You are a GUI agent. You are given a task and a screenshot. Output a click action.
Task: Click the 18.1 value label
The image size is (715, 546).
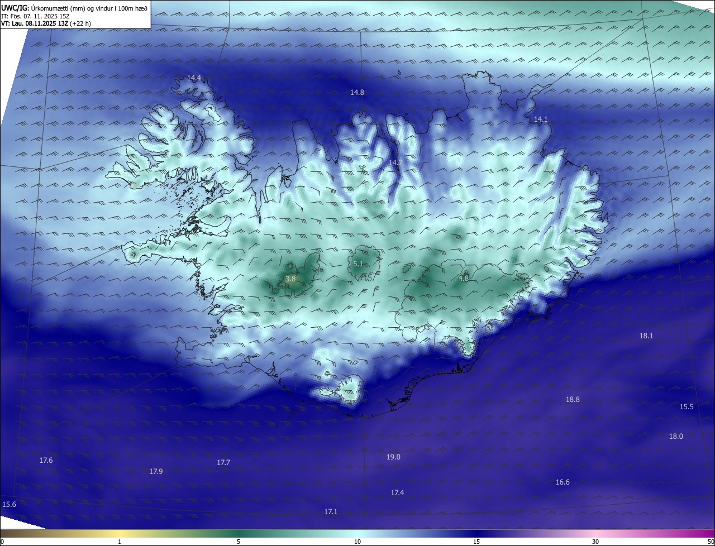[x=646, y=336]
